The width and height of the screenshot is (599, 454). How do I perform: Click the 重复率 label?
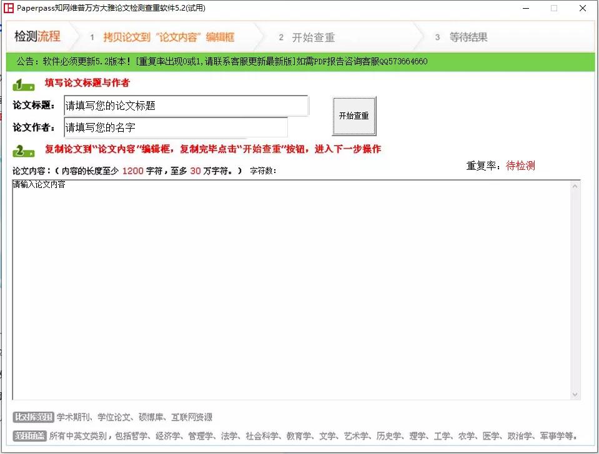coord(483,165)
